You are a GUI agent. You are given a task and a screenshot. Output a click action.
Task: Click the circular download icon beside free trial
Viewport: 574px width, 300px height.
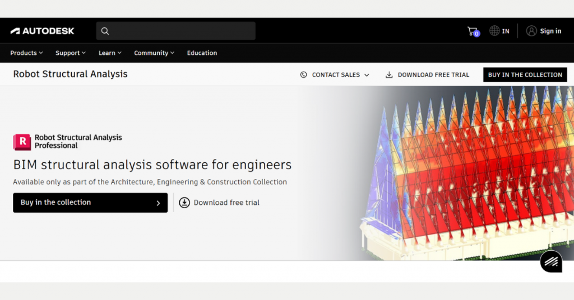184,203
